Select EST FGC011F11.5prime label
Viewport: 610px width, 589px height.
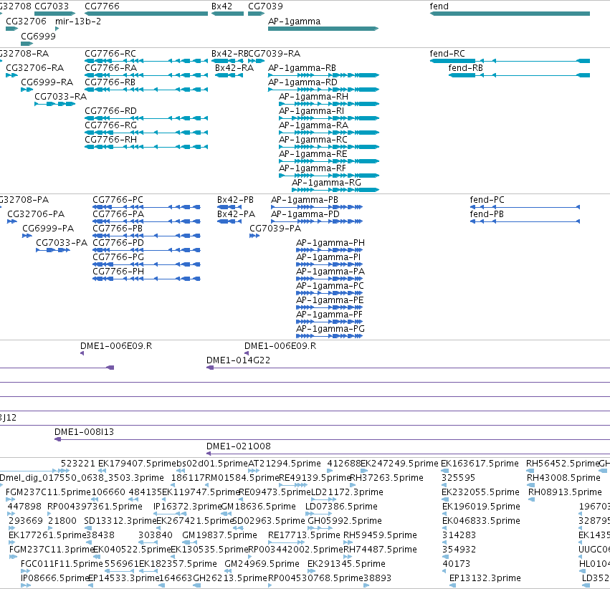point(62,564)
